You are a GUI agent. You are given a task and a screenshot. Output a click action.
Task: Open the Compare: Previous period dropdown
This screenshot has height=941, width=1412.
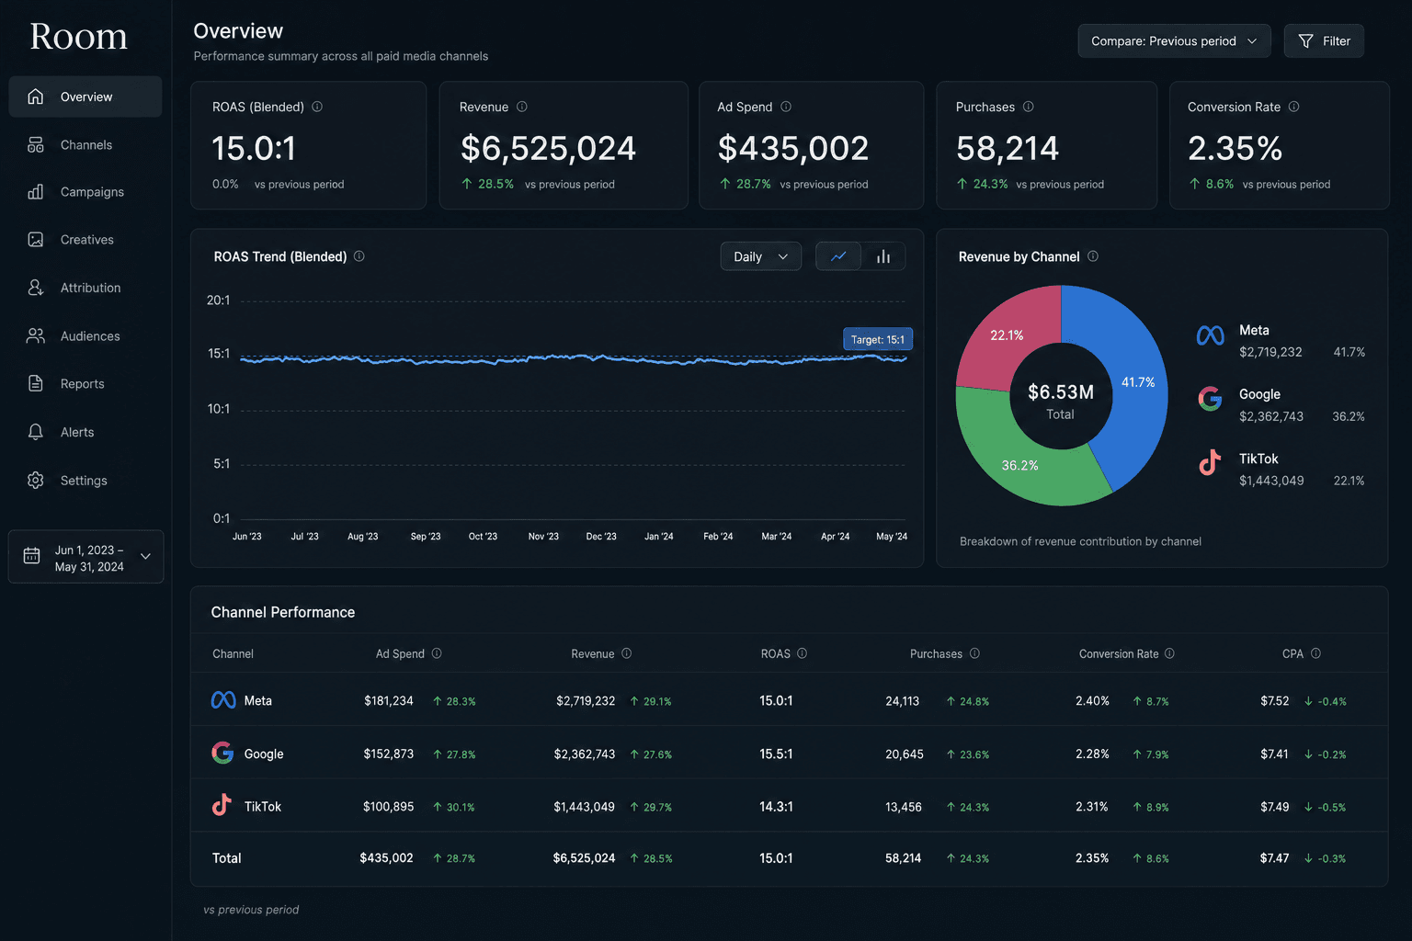pyautogui.click(x=1174, y=40)
